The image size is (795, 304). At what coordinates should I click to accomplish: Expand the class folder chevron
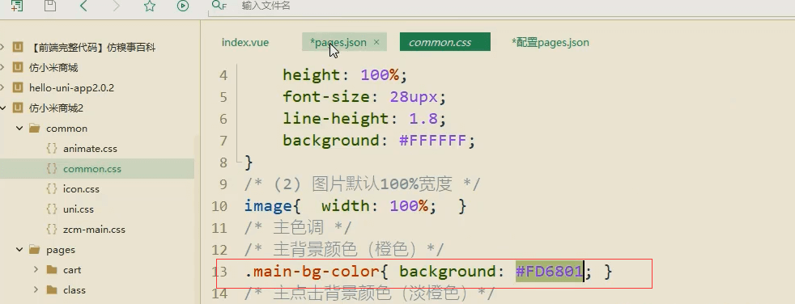(x=36, y=289)
